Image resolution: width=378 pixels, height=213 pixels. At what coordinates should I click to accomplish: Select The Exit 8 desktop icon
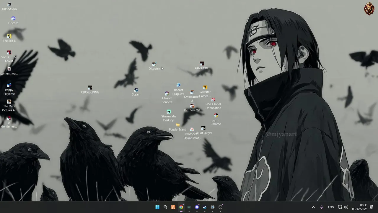point(9,38)
